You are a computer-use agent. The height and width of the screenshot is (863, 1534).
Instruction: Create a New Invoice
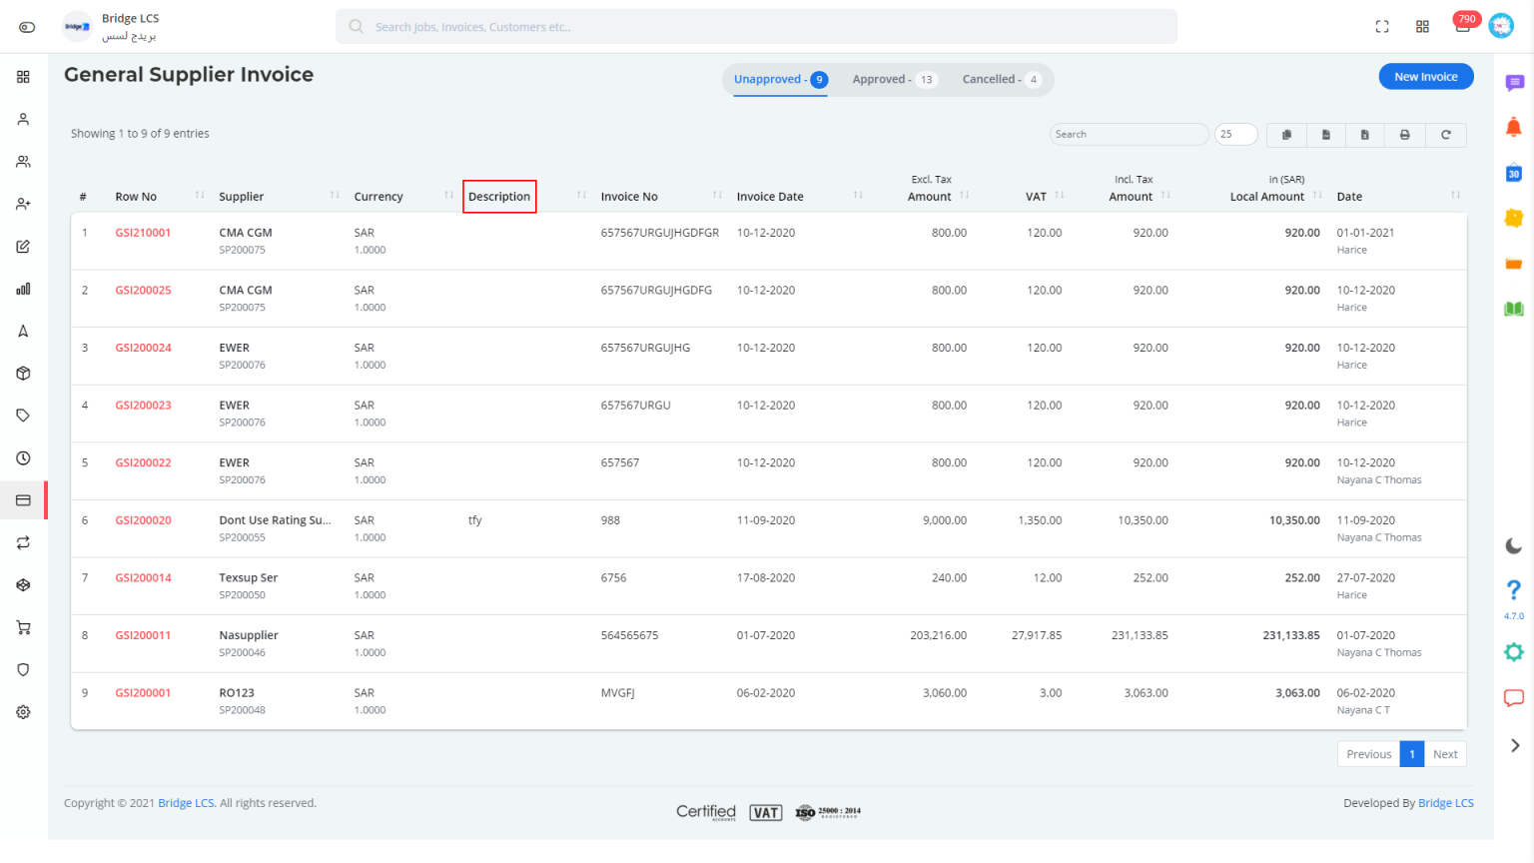[x=1425, y=76]
